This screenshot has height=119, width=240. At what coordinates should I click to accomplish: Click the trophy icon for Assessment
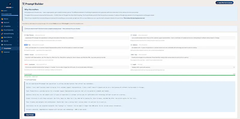tap(2, 52)
